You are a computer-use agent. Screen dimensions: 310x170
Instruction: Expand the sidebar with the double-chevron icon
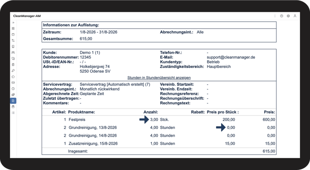point(13,23)
